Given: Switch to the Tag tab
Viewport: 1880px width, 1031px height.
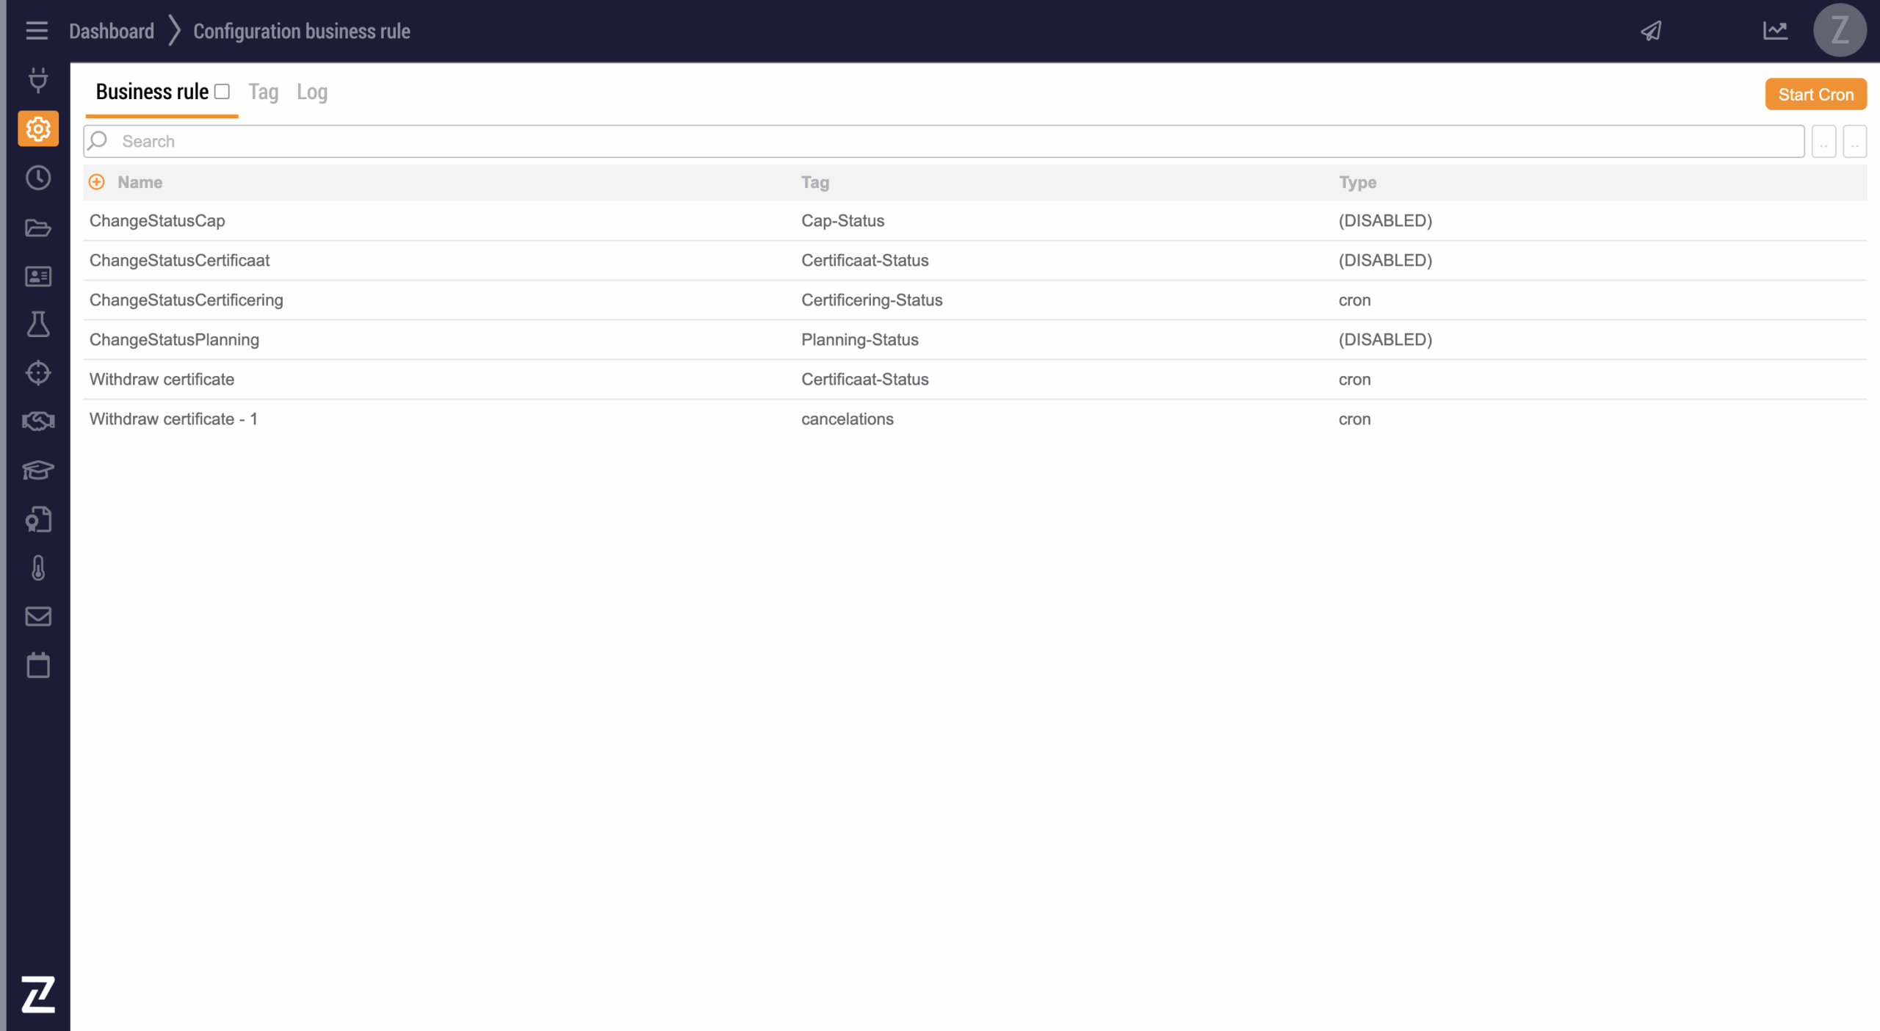Looking at the screenshot, I should (x=263, y=92).
